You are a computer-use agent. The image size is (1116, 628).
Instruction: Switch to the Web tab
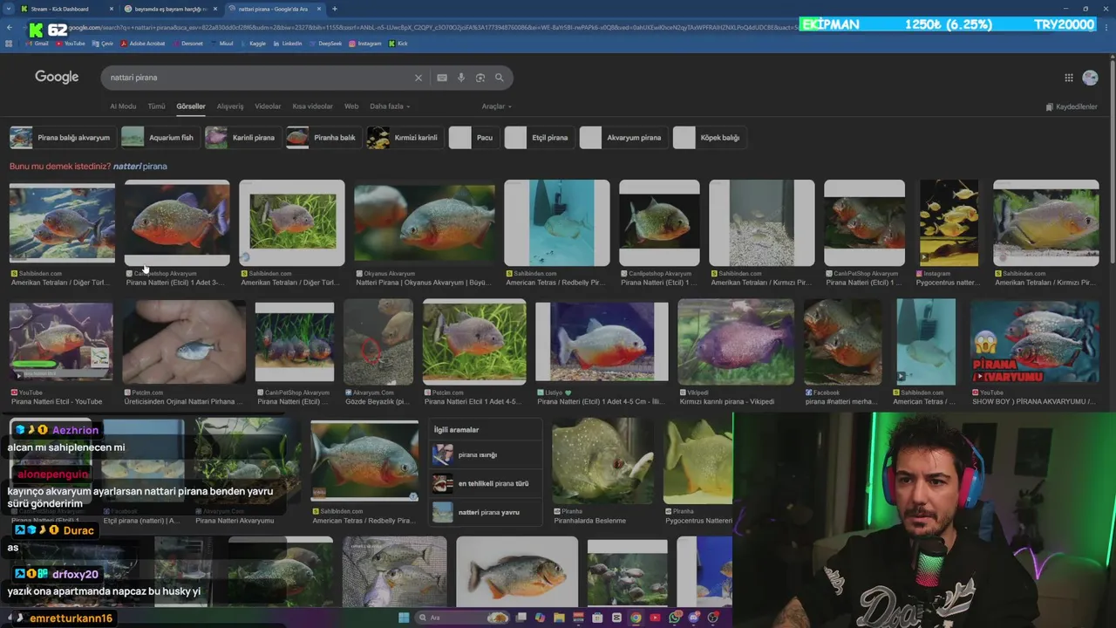pos(351,106)
